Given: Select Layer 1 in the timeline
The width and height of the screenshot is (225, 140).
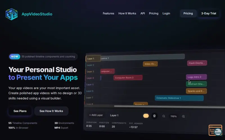Looking at the screenshot, I should 93,59.
